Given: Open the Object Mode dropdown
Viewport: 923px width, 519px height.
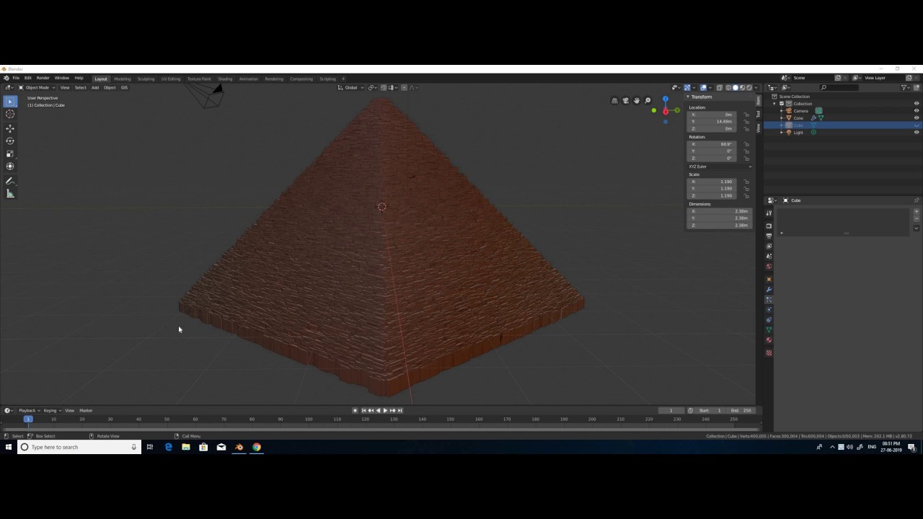Looking at the screenshot, I should (37, 88).
